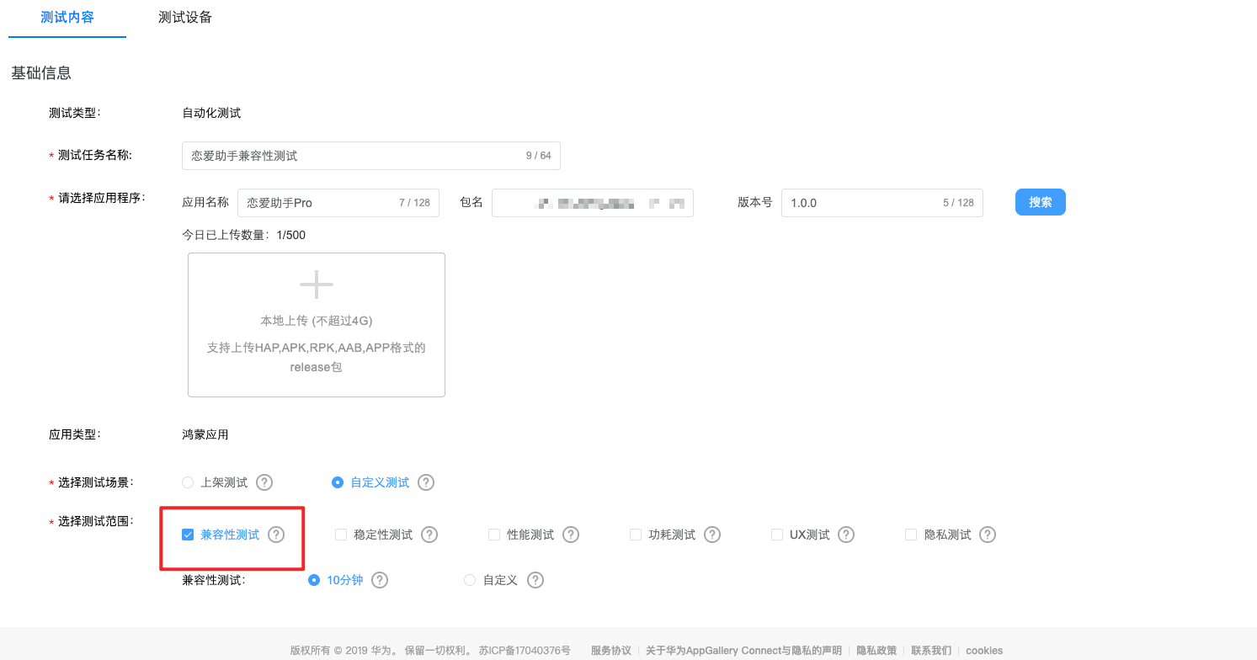Click the 搜索 button
Image resolution: width=1257 pixels, height=660 pixels.
1040,202
